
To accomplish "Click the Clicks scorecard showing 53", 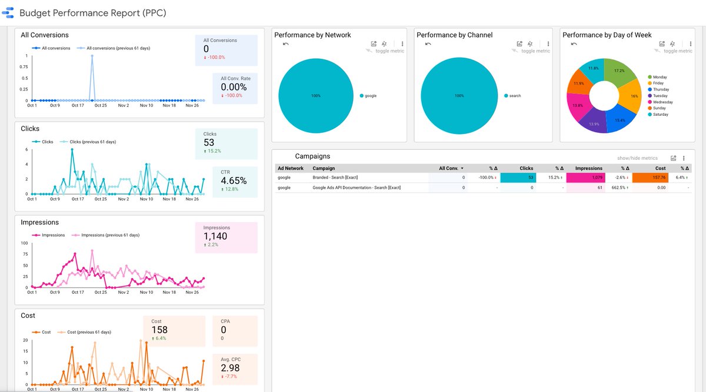I will (226, 143).
